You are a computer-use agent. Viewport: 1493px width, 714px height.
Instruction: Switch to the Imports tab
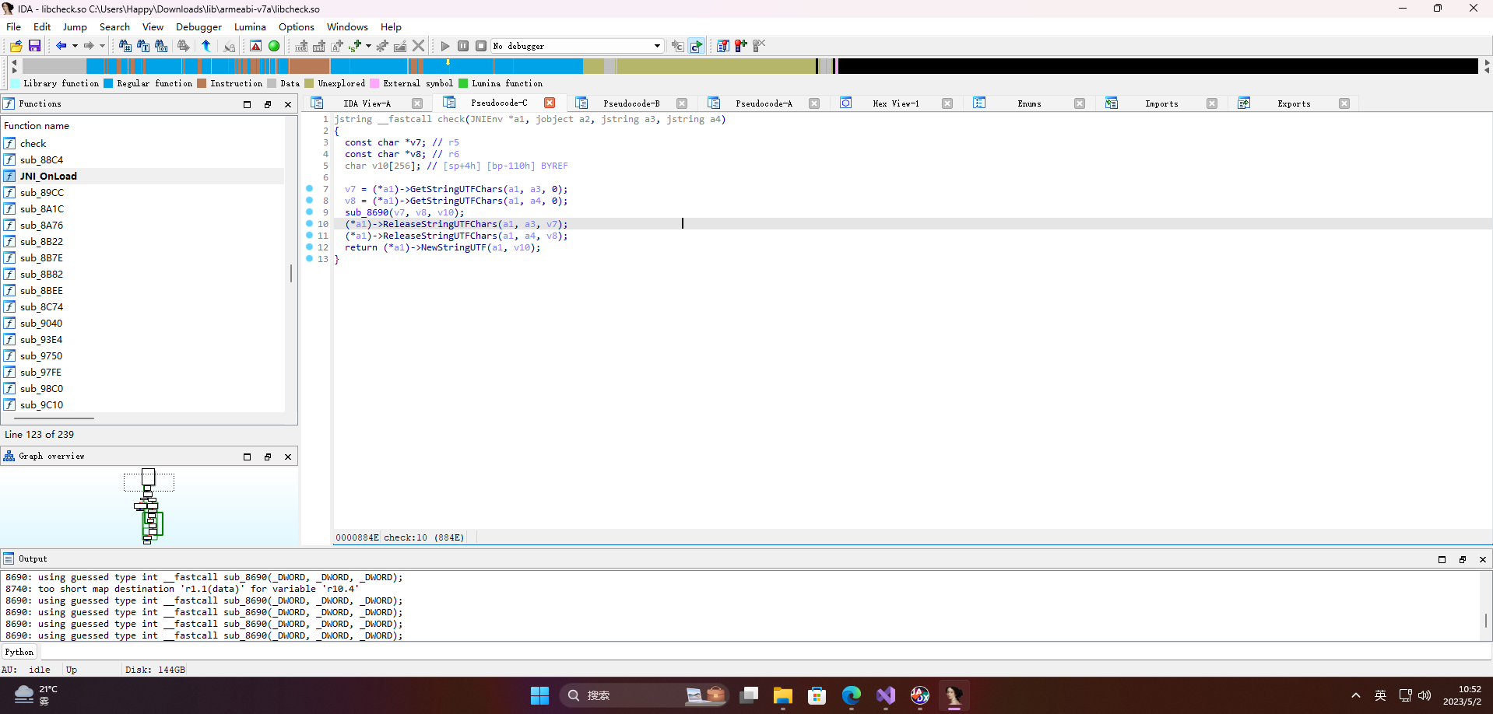1161,103
